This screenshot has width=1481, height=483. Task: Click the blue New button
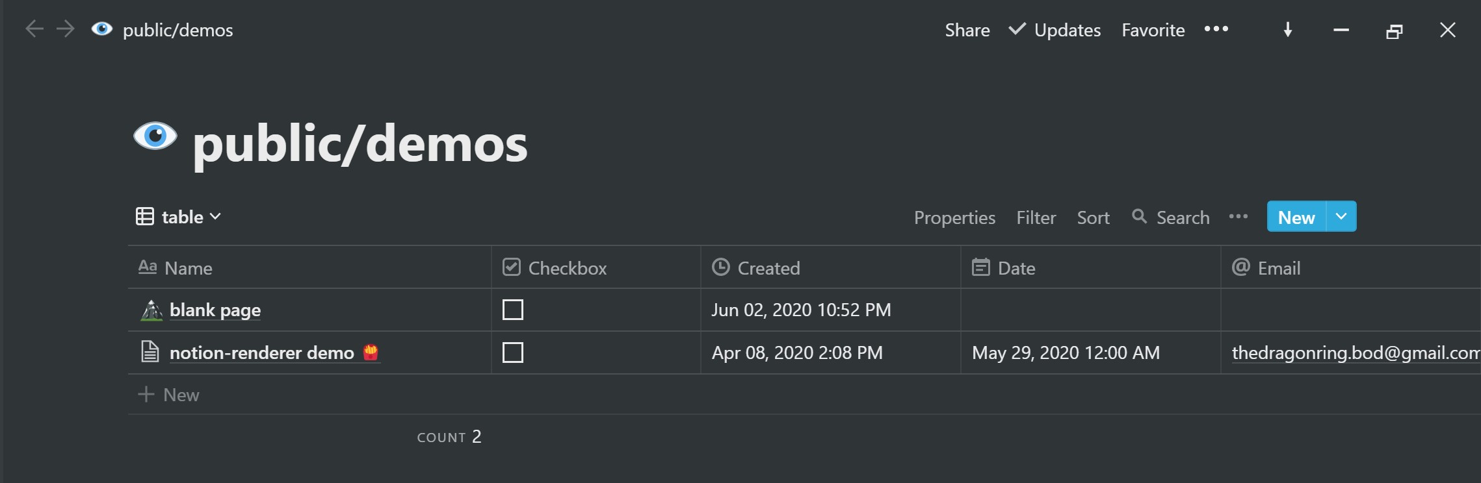pyautogui.click(x=1296, y=216)
